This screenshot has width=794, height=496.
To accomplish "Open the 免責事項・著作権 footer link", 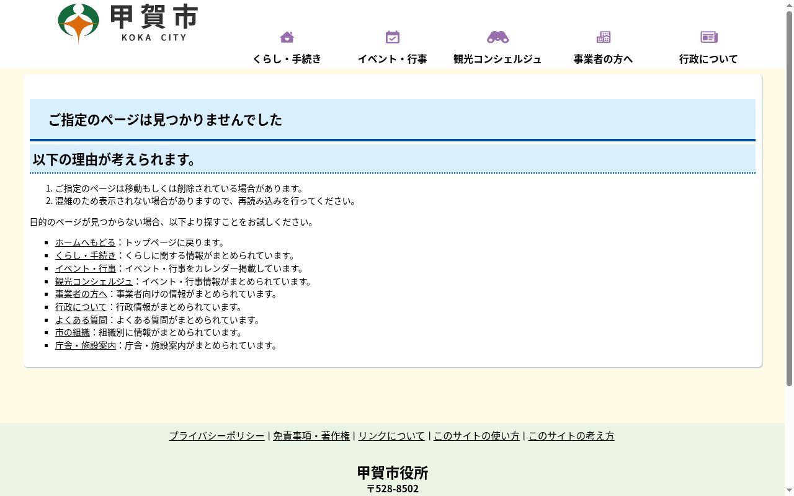I will 311,436.
